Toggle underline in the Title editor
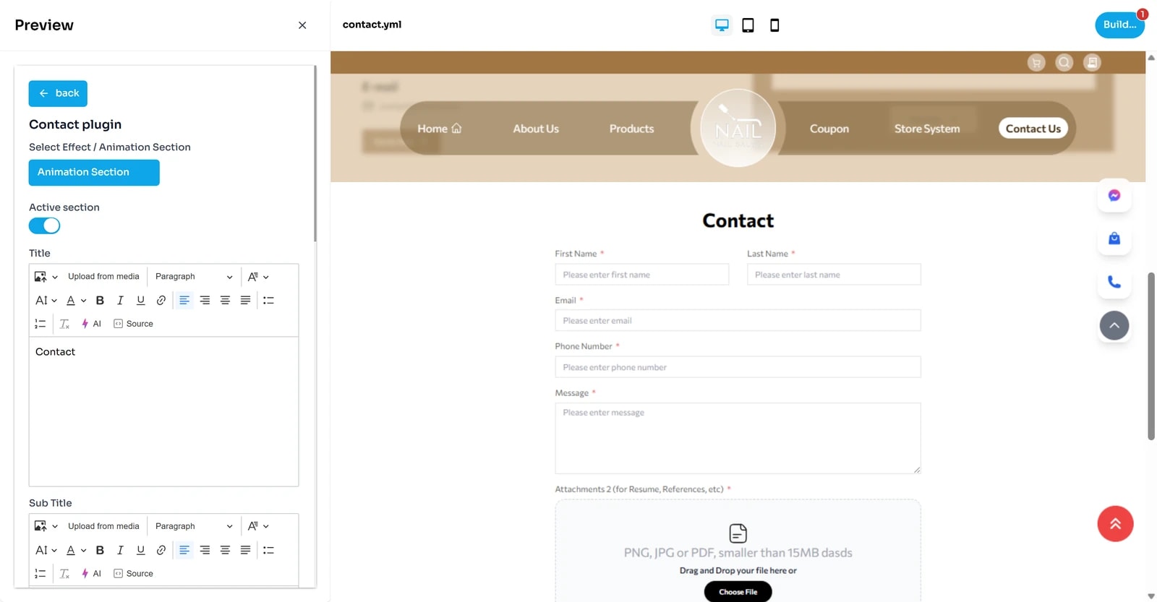Screen dimensions: 1157x602 point(140,301)
